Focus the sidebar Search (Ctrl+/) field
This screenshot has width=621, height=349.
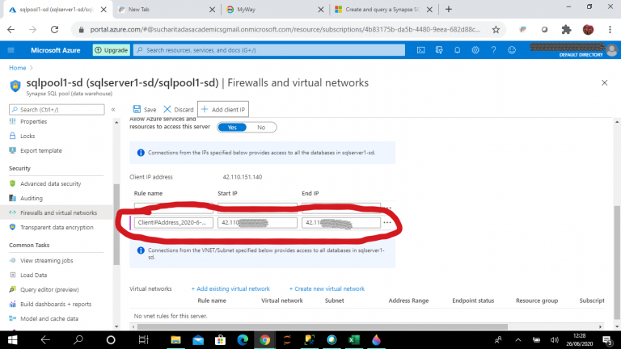coord(57,110)
